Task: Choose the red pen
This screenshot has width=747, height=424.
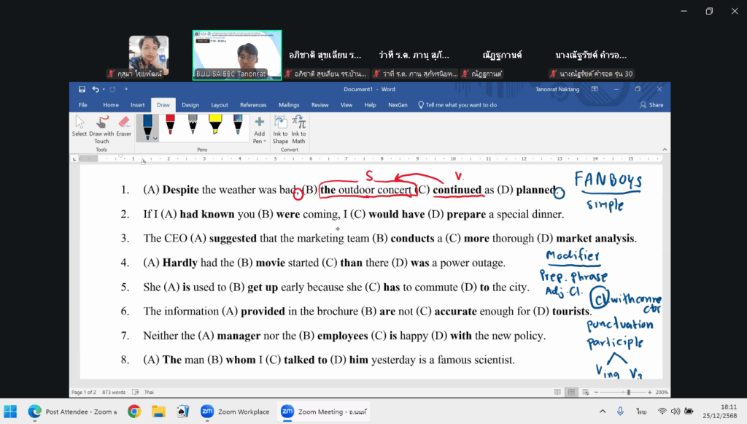Action: (170, 125)
